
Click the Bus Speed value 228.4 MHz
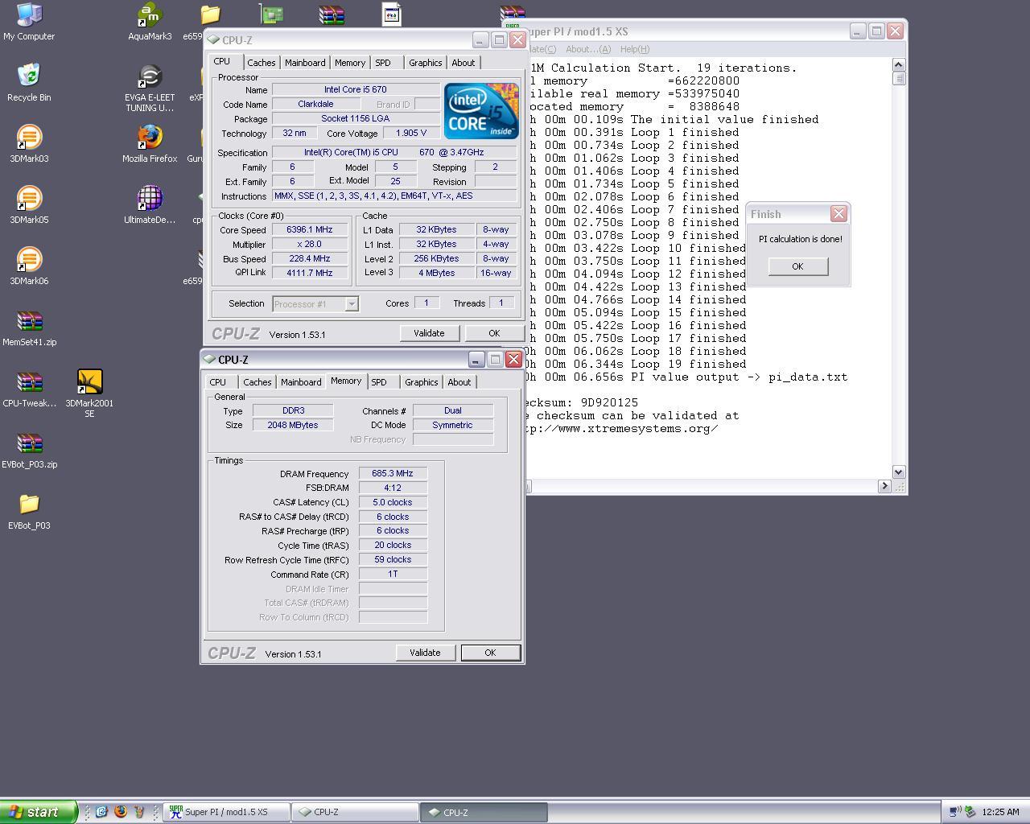click(x=309, y=259)
